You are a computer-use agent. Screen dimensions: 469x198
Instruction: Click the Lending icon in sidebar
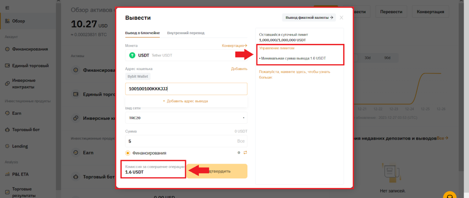(7, 146)
